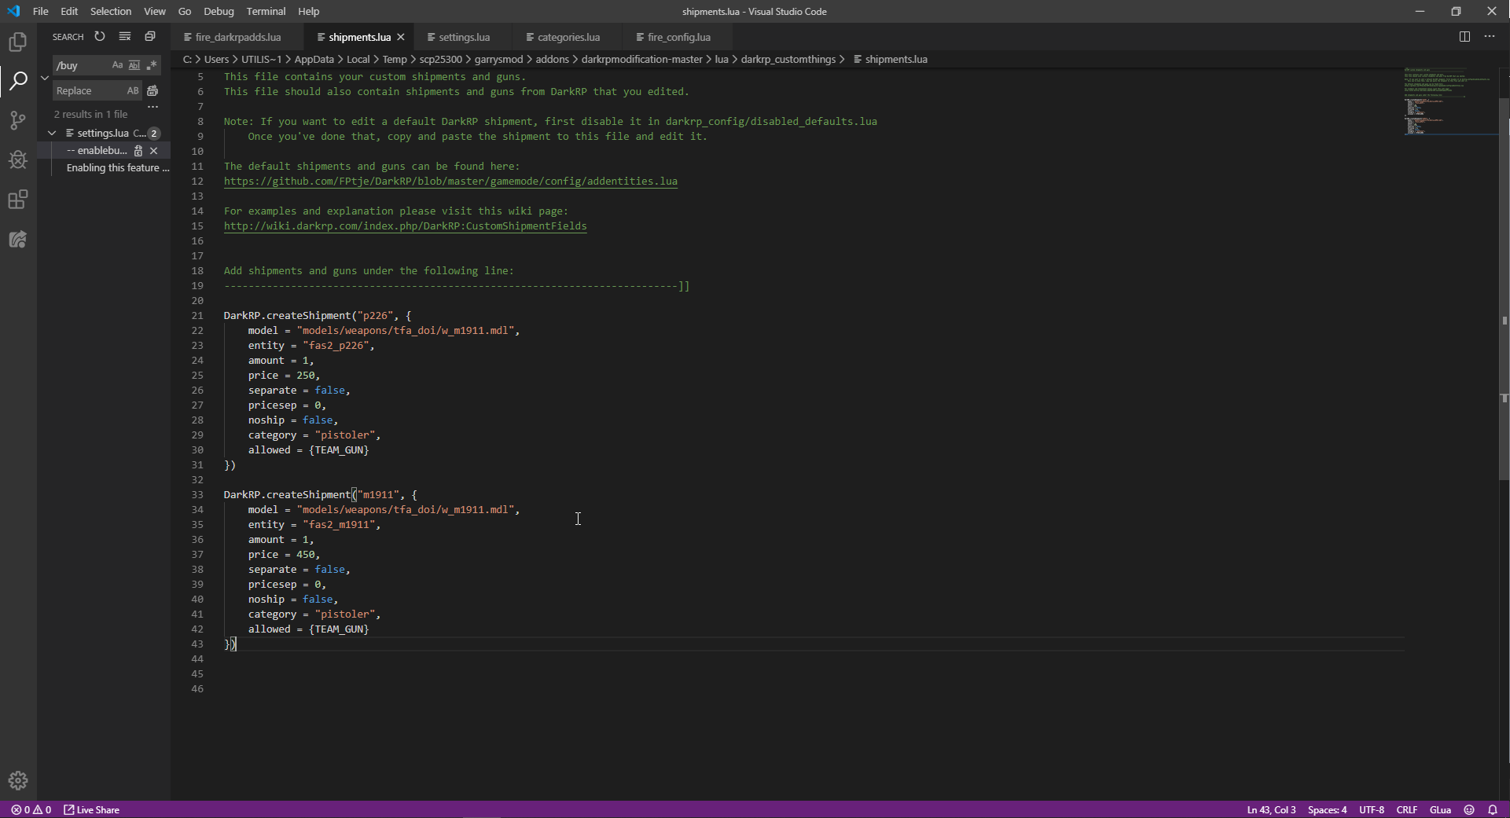This screenshot has width=1510, height=818.
Task: Click the Replace All icon
Action: point(152,90)
